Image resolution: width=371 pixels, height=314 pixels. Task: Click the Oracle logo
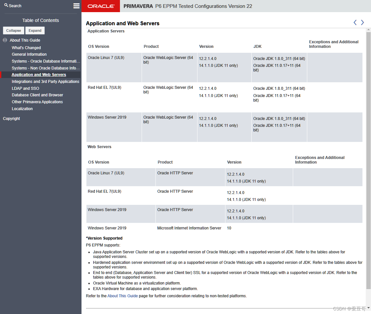[101, 6]
